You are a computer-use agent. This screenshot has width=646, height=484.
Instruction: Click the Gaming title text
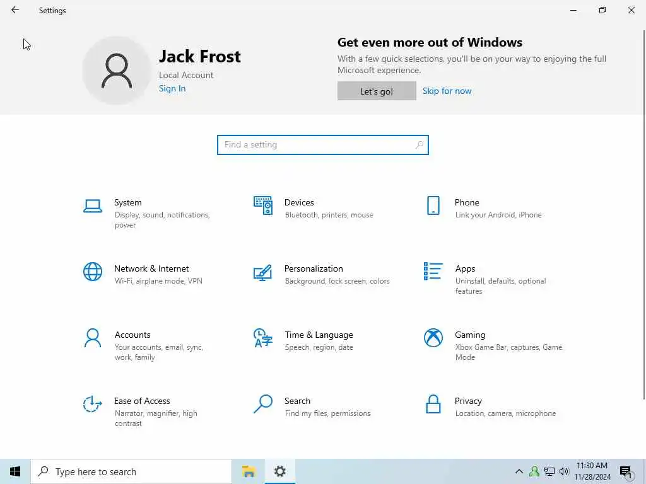point(470,335)
